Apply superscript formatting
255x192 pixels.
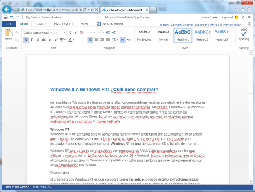coord(56,40)
